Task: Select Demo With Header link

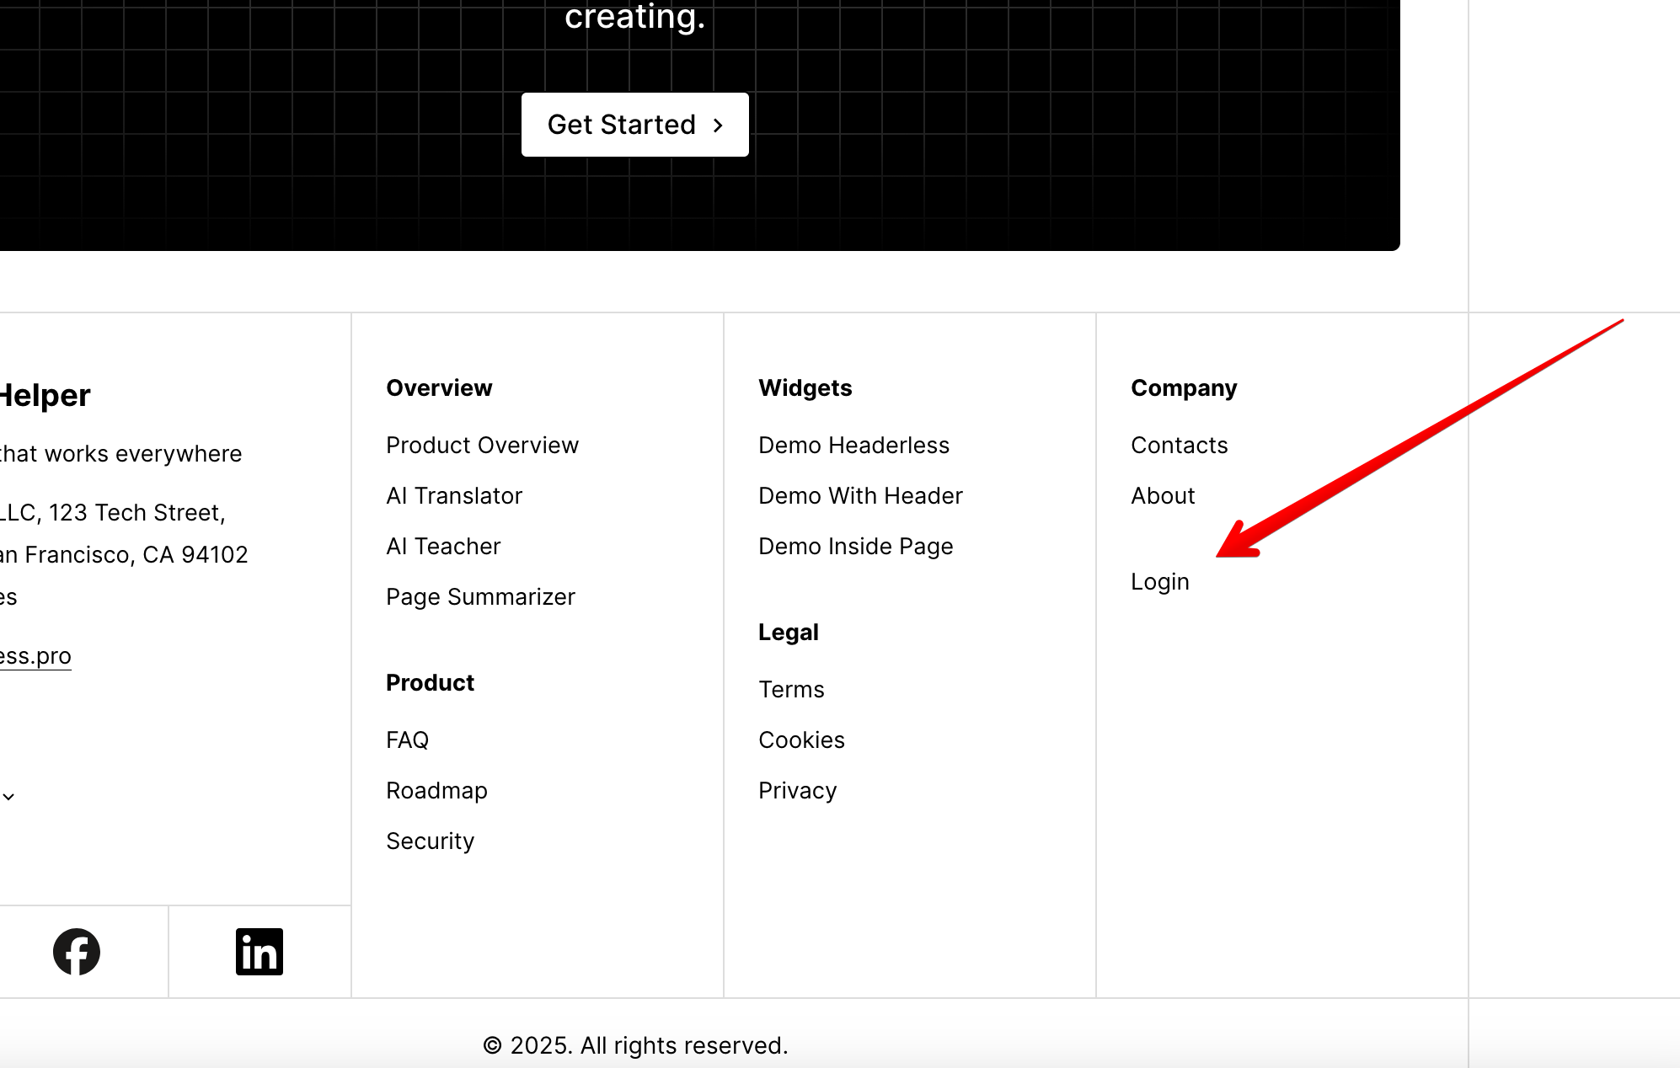Action: [x=860, y=496]
